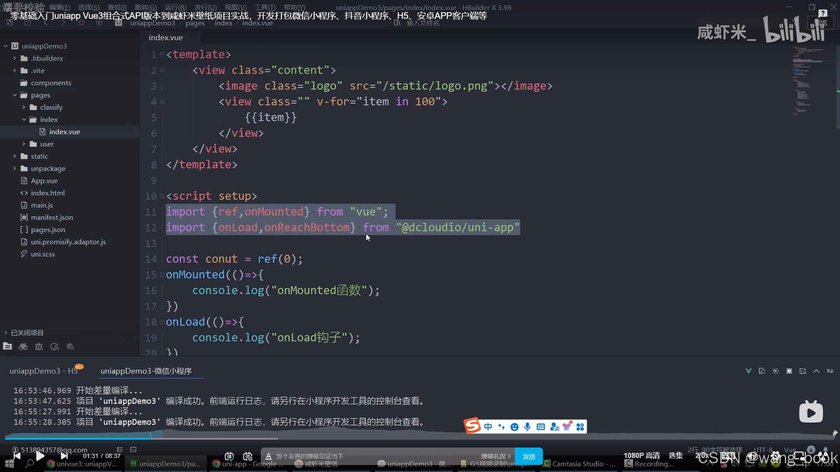Click the playback play button in taskbar
Screen dimensions: 840x472
click(40, 455)
